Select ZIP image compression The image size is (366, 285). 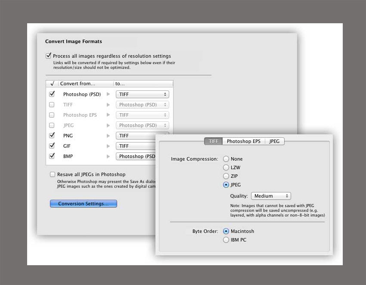[x=226, y=176]
